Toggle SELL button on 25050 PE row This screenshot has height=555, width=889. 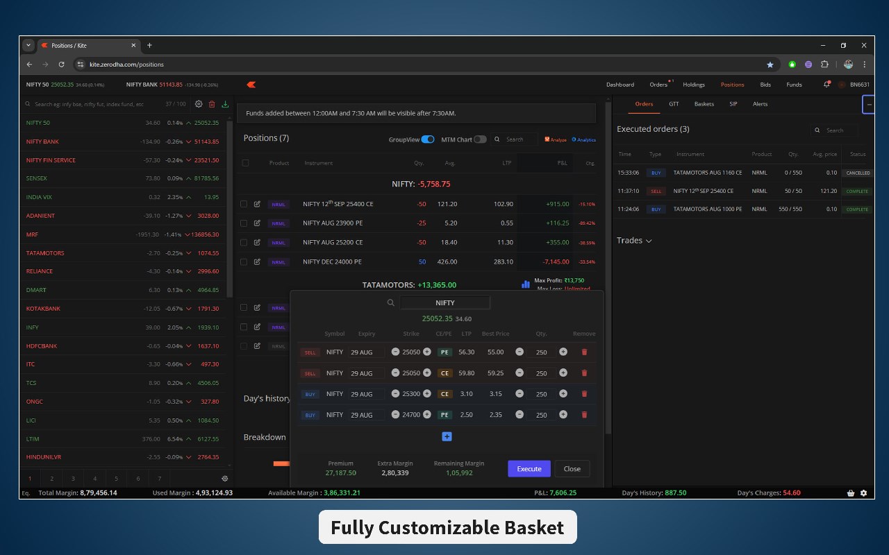tap(310, 352)
